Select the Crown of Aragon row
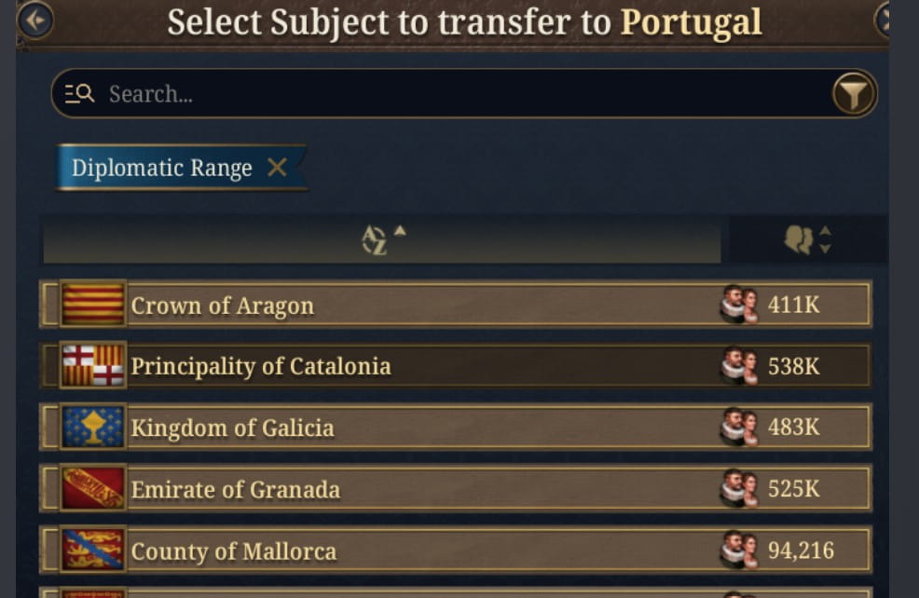This screenshot has width=919, height=598. point(419,305)
